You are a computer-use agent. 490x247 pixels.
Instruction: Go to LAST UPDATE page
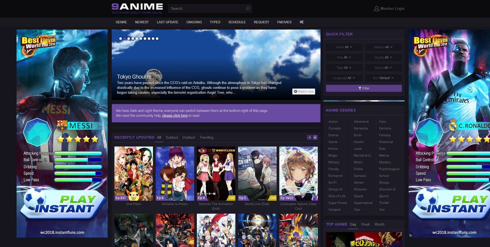point(167,22)
